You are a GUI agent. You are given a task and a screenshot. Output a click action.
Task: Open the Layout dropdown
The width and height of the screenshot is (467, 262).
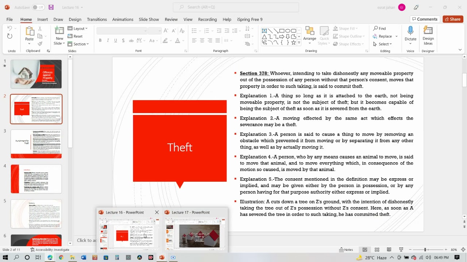click(78, 28)
